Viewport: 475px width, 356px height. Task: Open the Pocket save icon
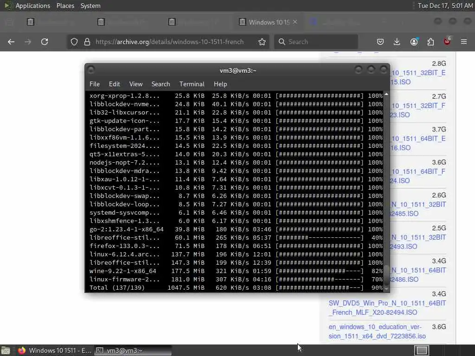click(380, 42)
